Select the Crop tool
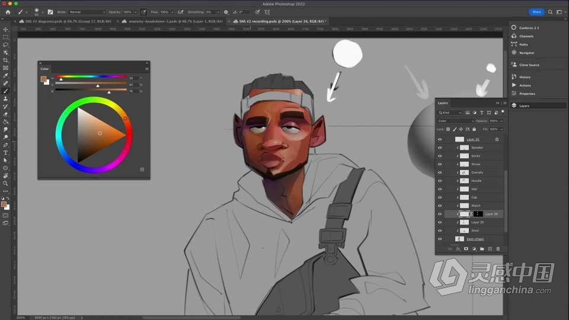Viewport: 569px width, 320px height. pos(5,60)
